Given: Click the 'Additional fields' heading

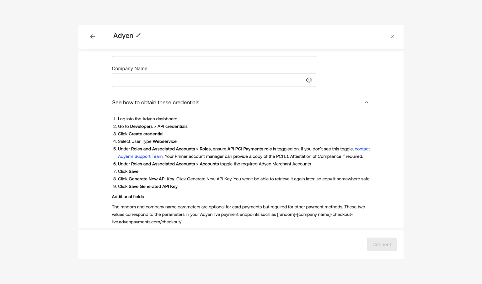Looking at the screenshot, I should click(128, 197).
